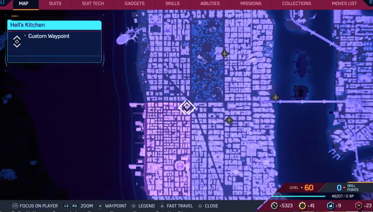373x212 pixels.
Task: Click the diamond custom waypoint marker on map
Action: pyautogui.click(x=187, y=107)
